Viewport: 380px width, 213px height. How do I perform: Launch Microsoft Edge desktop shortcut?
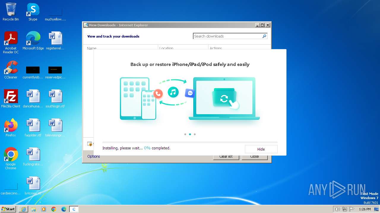(x=33, y=41)
